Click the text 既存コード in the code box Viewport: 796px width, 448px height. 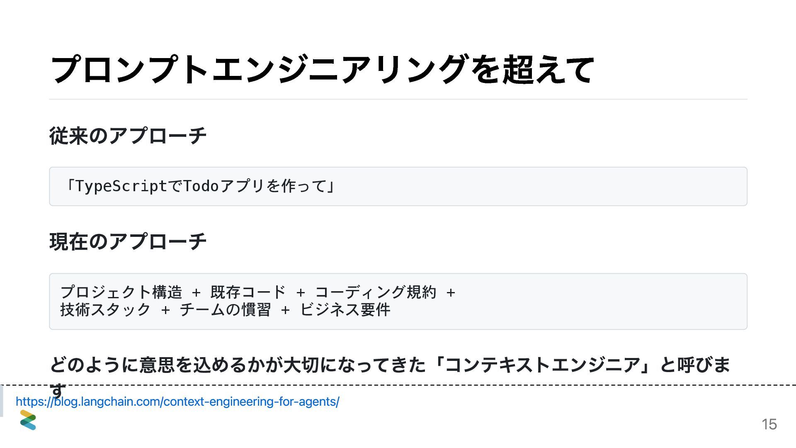(x=248, y=292)
